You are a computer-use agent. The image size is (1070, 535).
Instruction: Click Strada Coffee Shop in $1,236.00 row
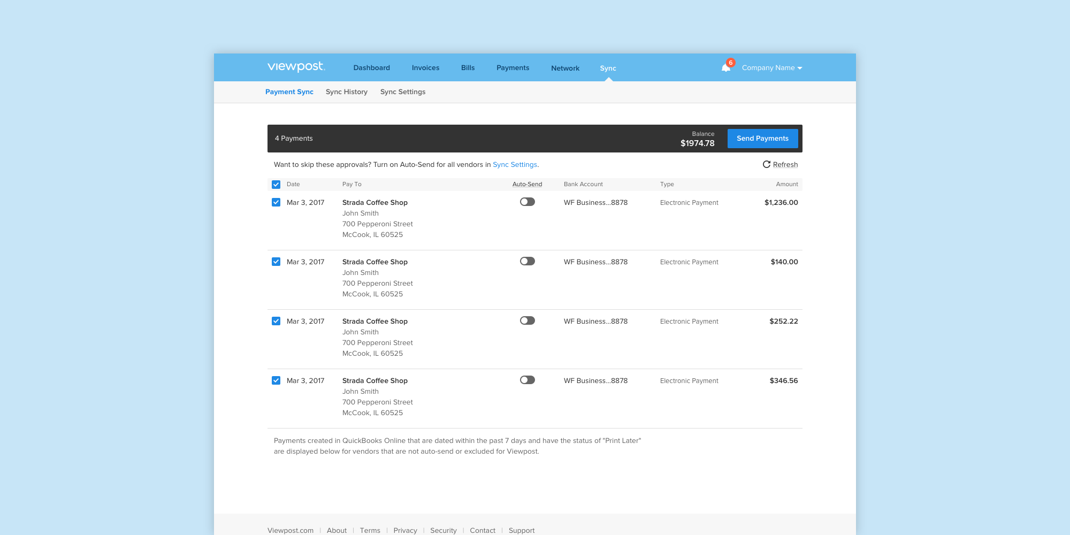point(375,203)
